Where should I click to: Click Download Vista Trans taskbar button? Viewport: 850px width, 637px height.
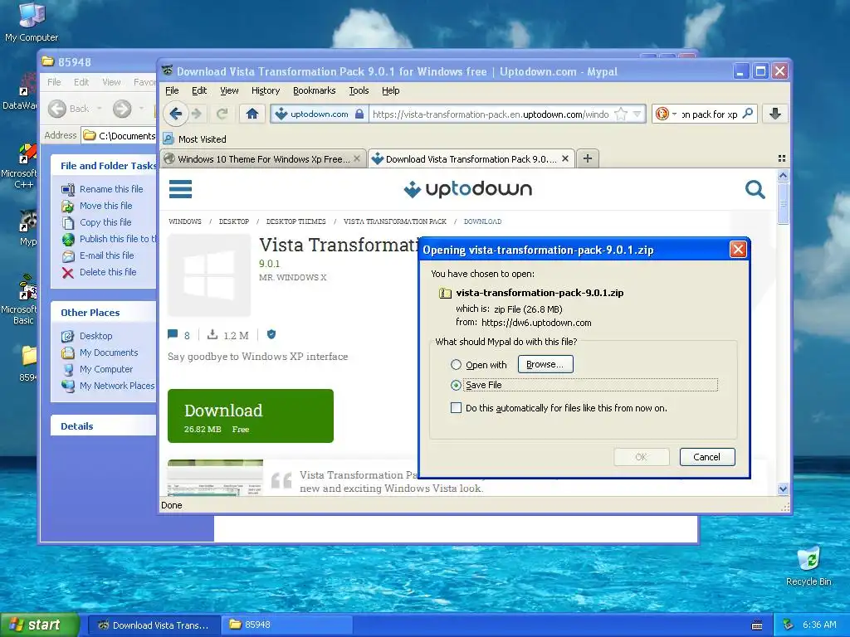(154, 625)
